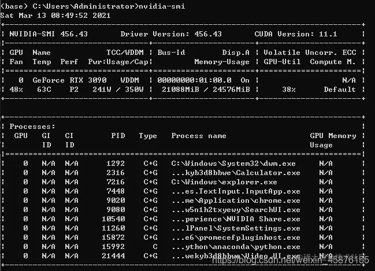Click PID '15992' in process list
Image resolution: width=375 pixels, height=271 pixels.
tap(114, 247)
